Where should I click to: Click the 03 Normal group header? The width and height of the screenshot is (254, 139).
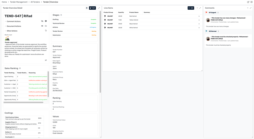(x=213, y=31)
